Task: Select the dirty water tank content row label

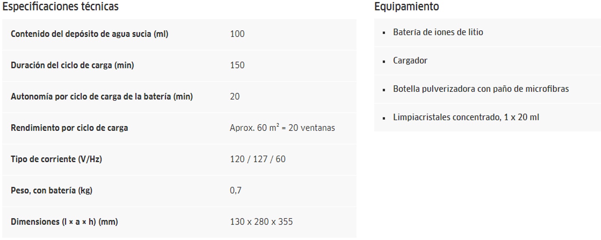Action: click(x=89, y=34)
